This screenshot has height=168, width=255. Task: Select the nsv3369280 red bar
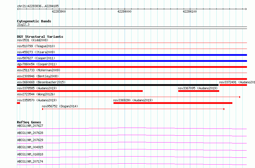(x=173, y=103)
